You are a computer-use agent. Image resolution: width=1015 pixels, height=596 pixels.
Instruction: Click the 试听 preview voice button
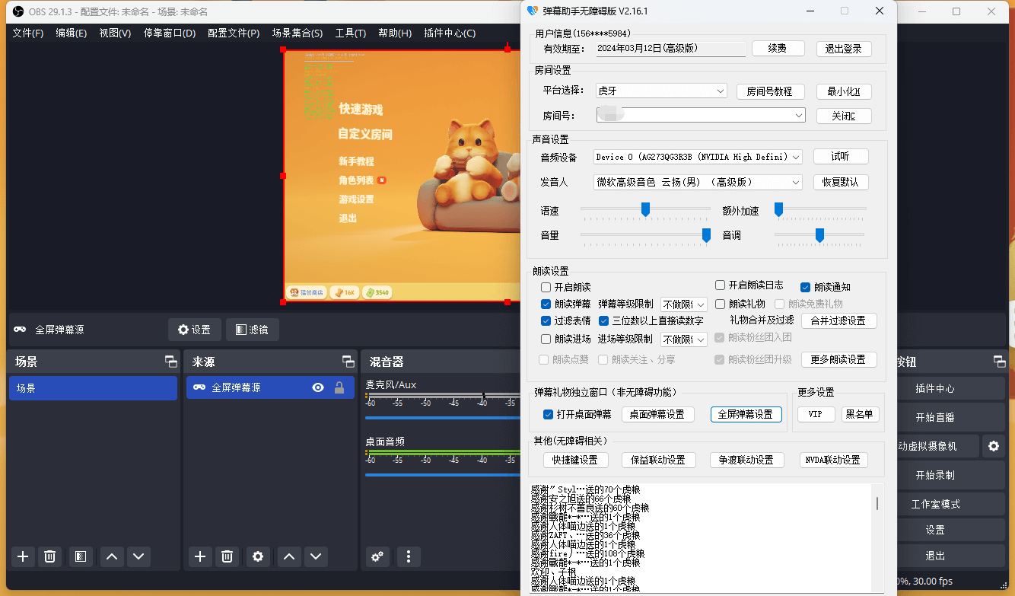point(841,156)
